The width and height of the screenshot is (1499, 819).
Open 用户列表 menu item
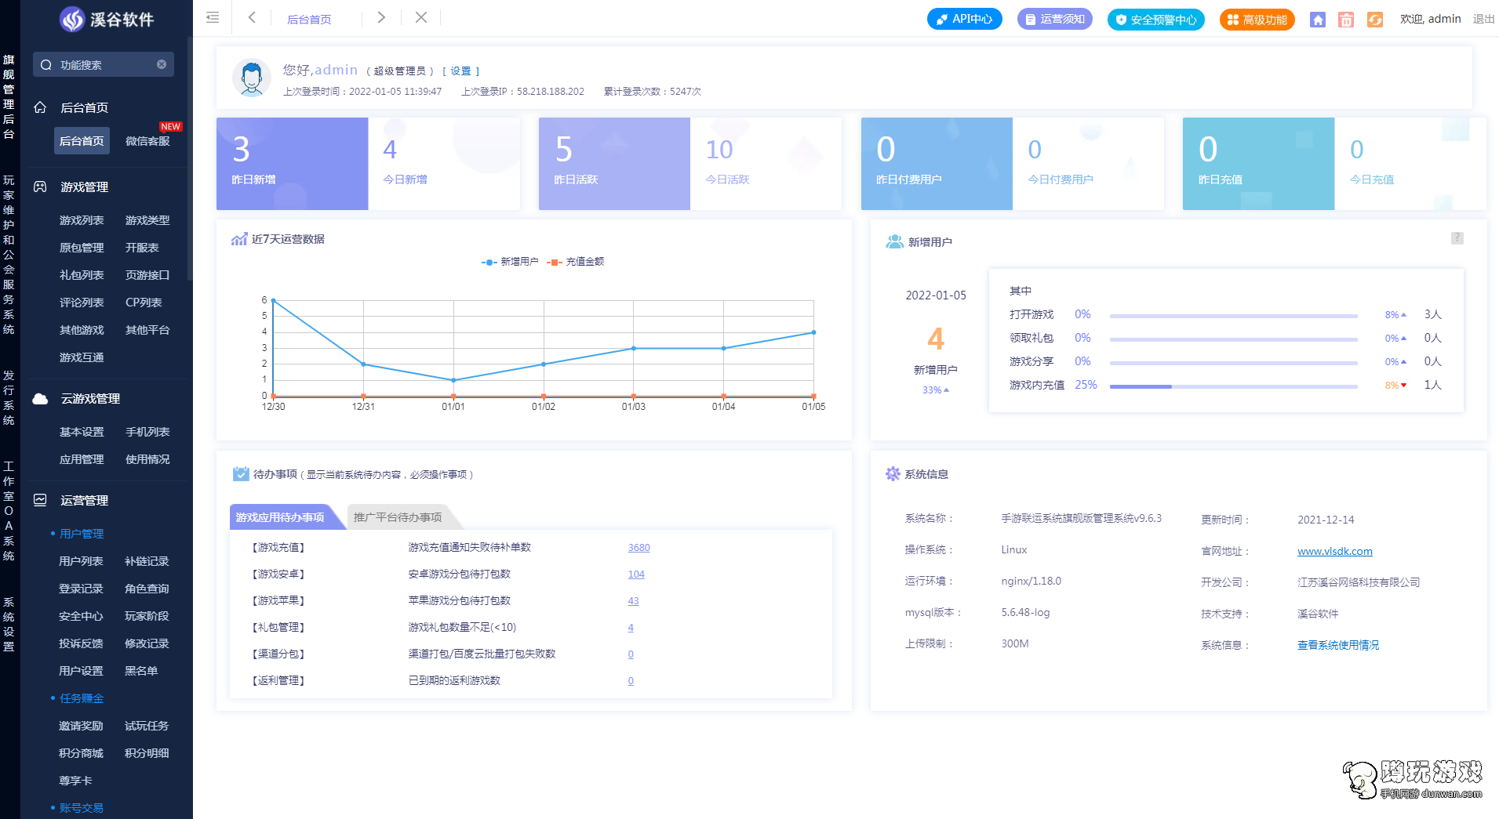point(81,561)
